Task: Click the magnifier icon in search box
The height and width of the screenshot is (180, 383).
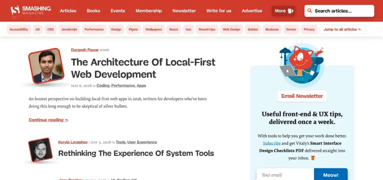Action: 310,11
